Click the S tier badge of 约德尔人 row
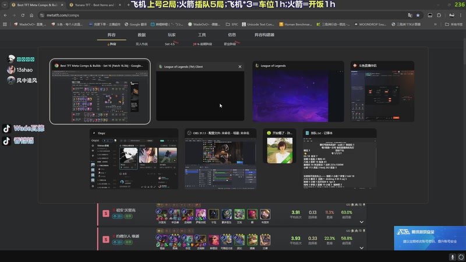The height and width of the screenshot is (262, 466). tap(106, 239)
